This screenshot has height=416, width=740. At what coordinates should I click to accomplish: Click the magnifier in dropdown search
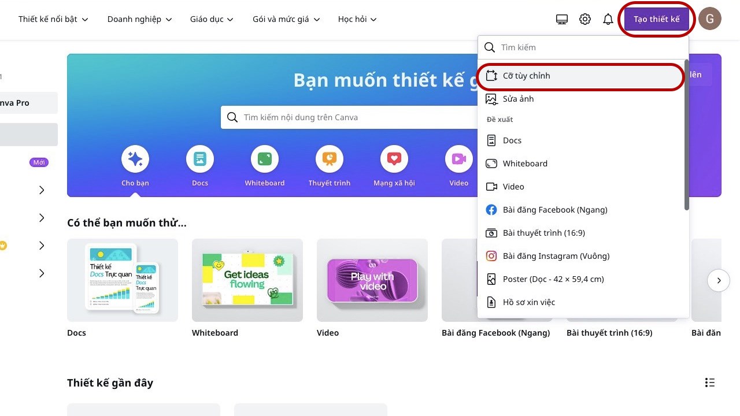[x=490, y=47]
